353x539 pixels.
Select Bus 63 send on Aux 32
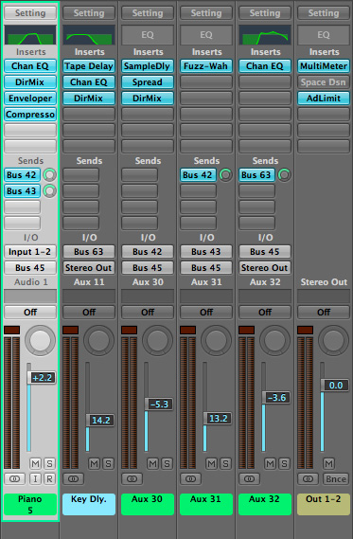point(256,175)
